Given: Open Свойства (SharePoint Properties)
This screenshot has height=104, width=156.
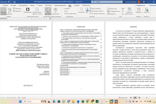Looking at the screenshot, I should pos(146,10).
